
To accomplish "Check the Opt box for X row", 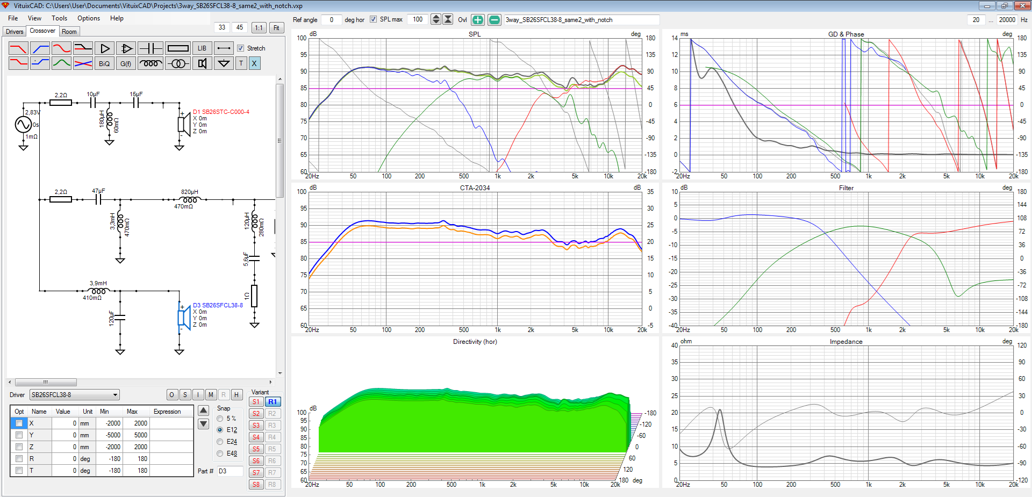I will click(x=19, y=423).
